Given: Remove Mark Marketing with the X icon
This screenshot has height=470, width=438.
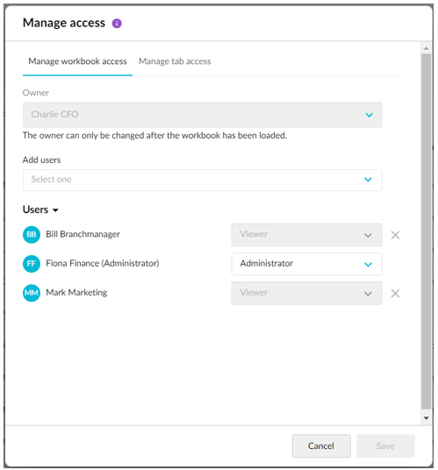Looking at the screenshot, I should click(395, 294).
